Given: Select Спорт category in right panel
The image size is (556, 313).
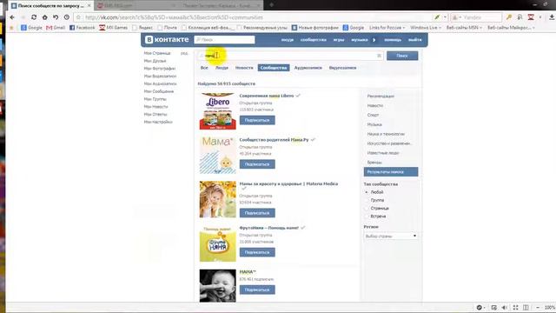Looking at the screenshot, I should [x=373, y=115].
